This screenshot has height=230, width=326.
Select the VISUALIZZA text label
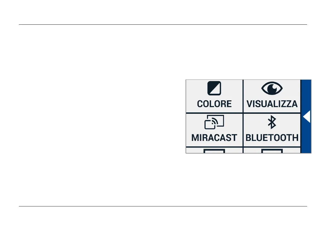click(x=272, y=104)
